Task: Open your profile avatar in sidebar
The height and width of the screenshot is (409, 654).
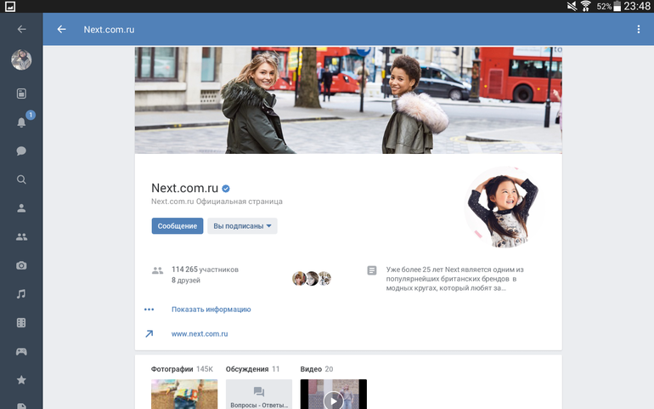Action: [21, 60]
